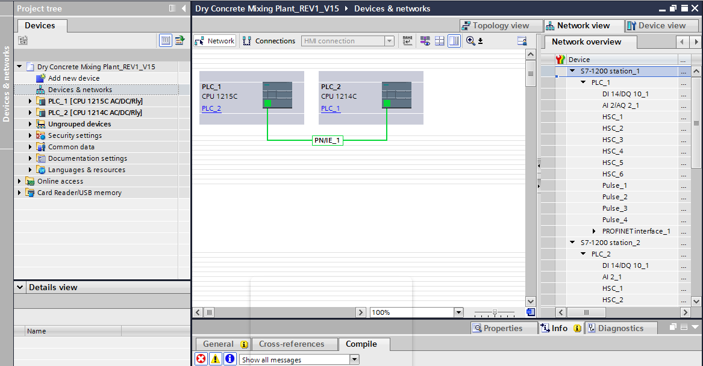Collapse the Dry Concrete Mixing Plant project node
The height and width of the screenshot is (366, 703).
tap(19, 67)
